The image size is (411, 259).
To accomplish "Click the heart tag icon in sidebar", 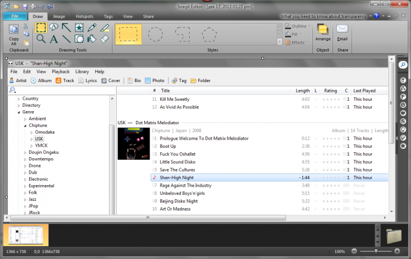I will (x=403, y=113).
